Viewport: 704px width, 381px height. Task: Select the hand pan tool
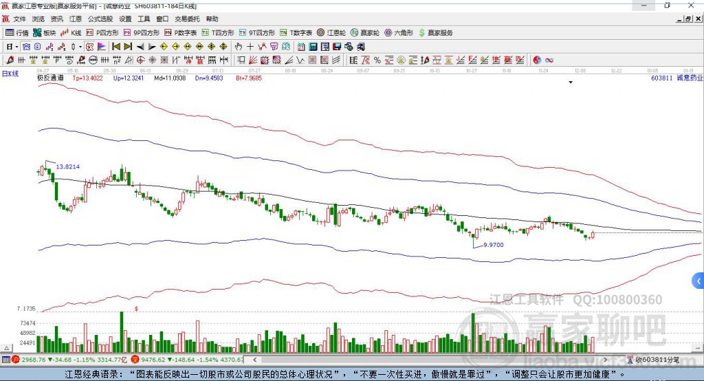[x=239, y=47]
